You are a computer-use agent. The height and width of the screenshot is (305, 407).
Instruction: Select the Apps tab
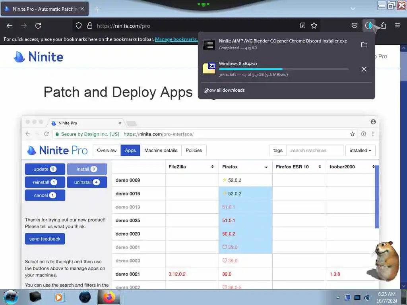(130, 151)
